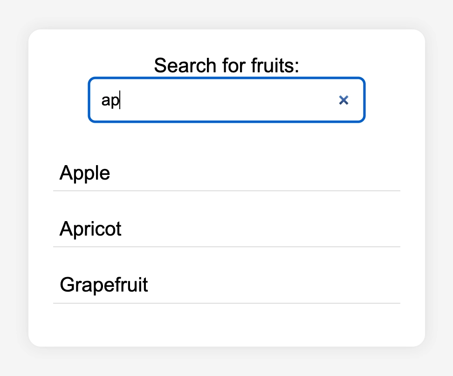The image size is (453, 376).
Task: Choose Apricot in the fruit list
Action: click(90, 229)
